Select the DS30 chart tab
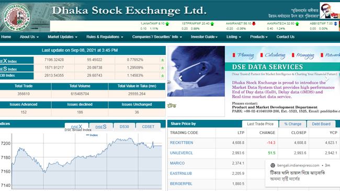The width and height of the screenshot is (340, 191). [124, 127]
